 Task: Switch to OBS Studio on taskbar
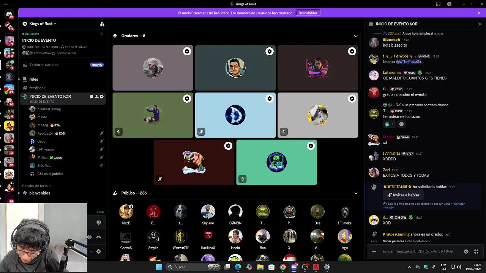click(305, 267)
